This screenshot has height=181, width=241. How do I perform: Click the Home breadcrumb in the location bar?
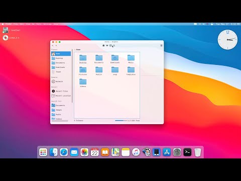click(x=78, y=50)
